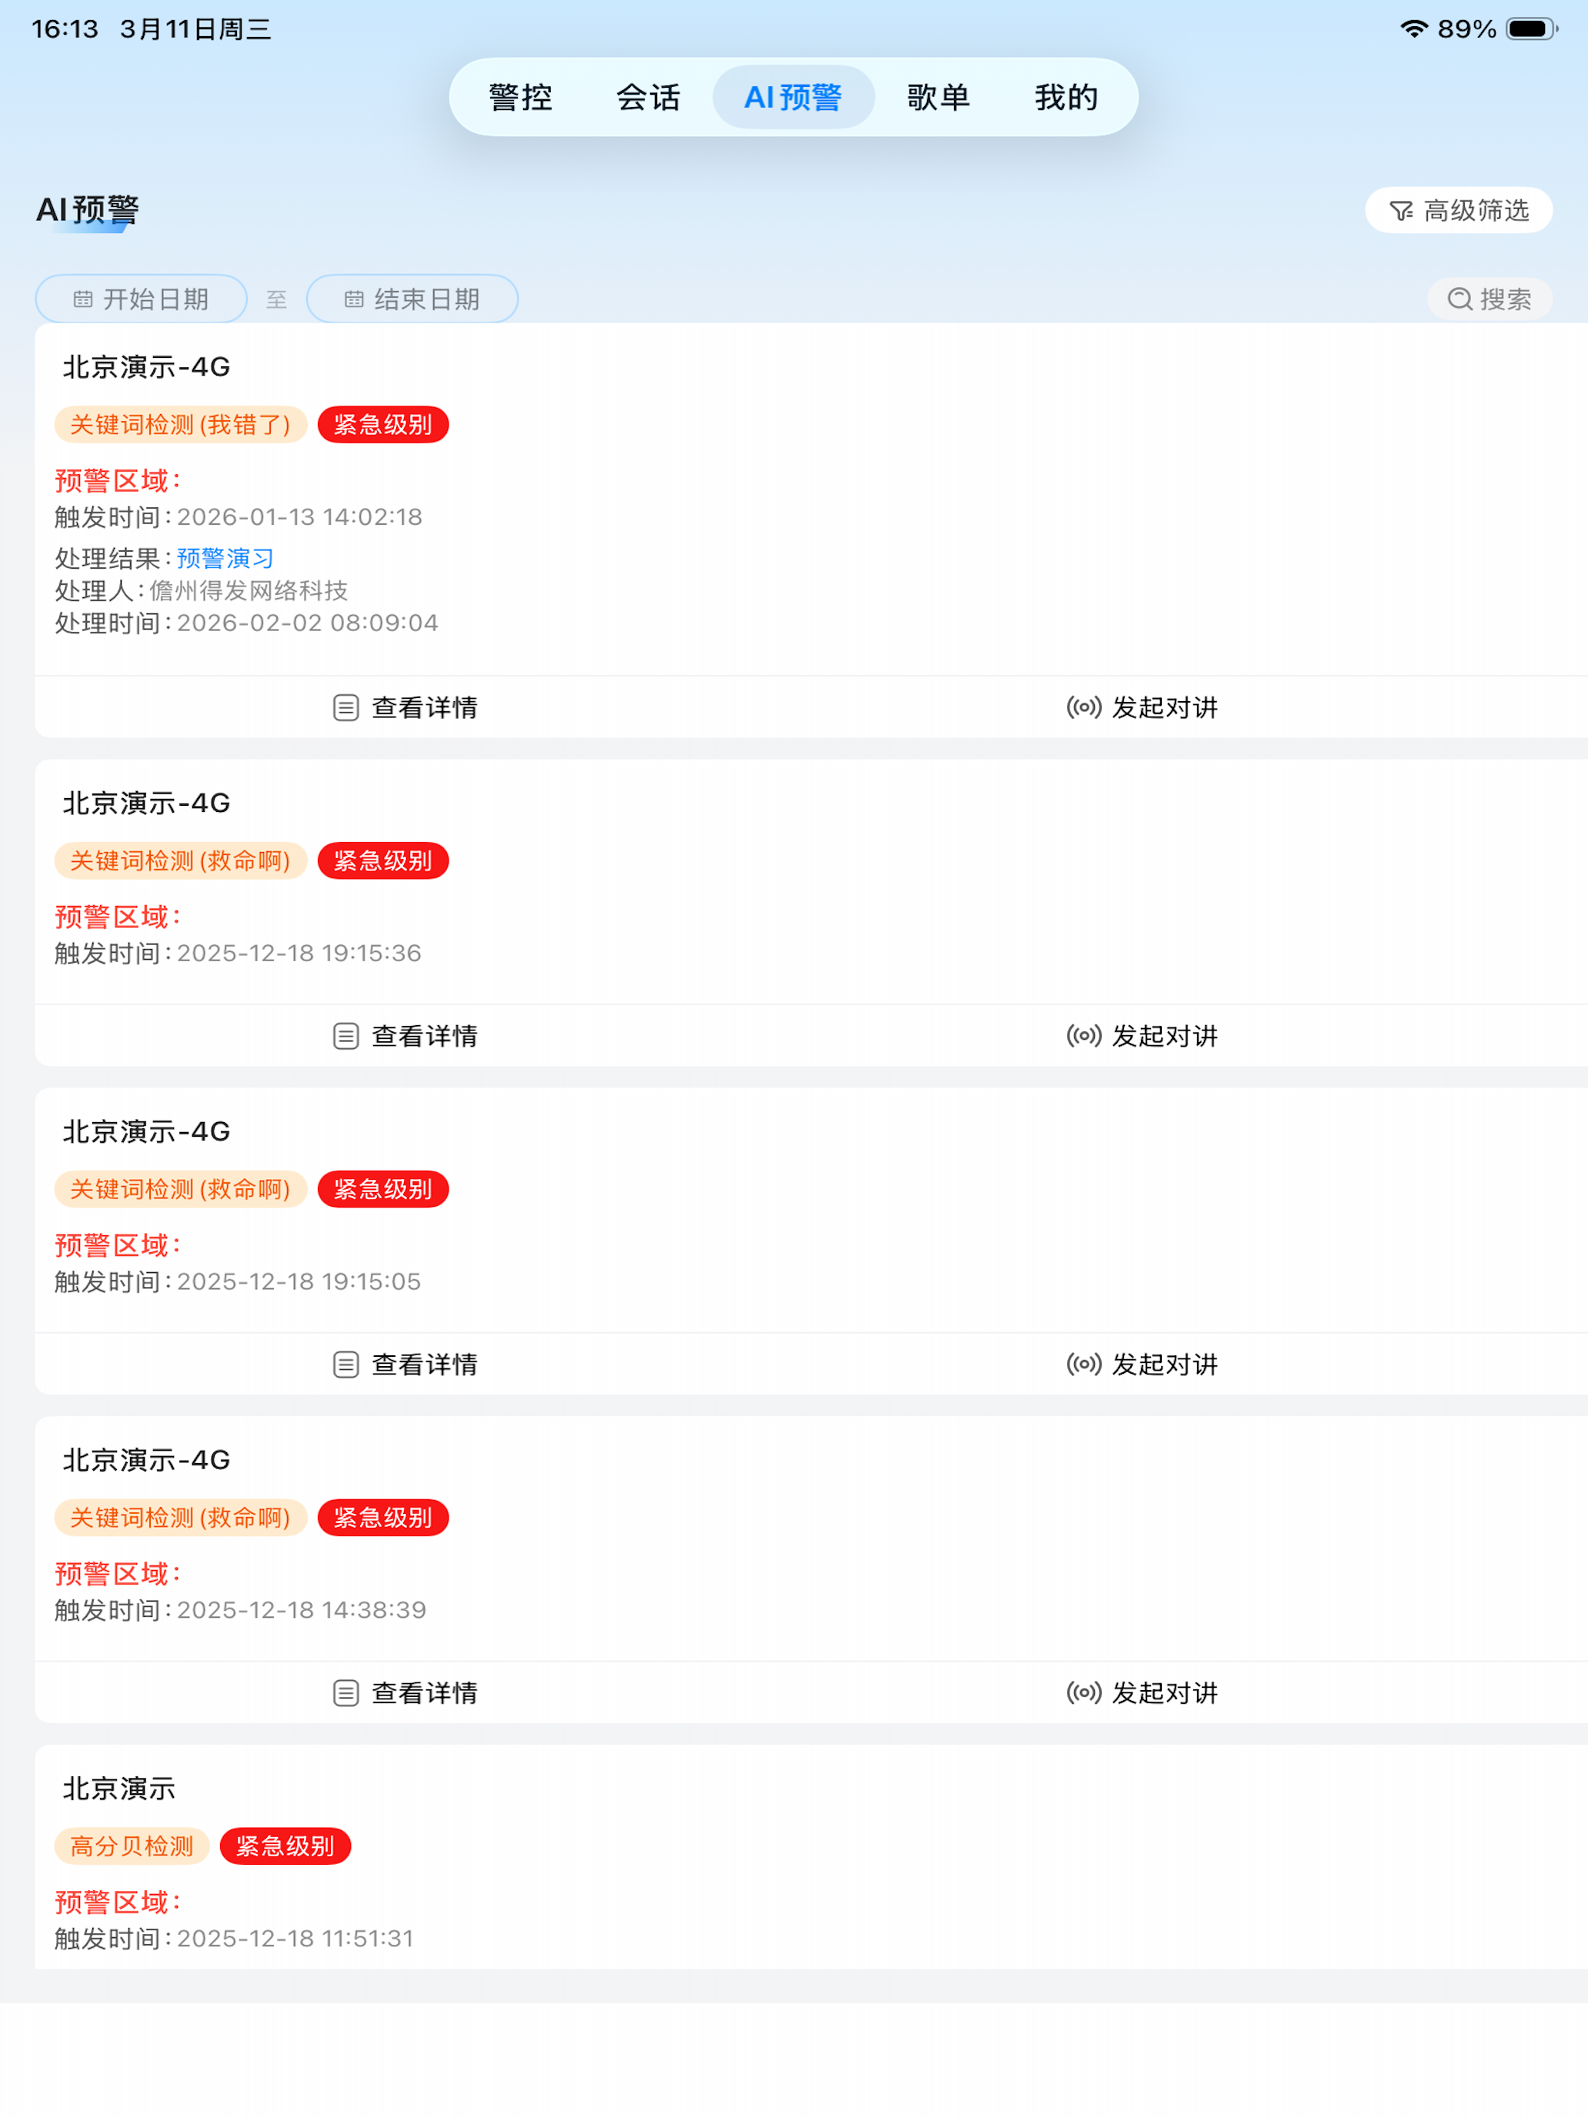Click details icon for 14:02:18 alert
Viewport: 1588px width, 2118px height.
[345, 707]
